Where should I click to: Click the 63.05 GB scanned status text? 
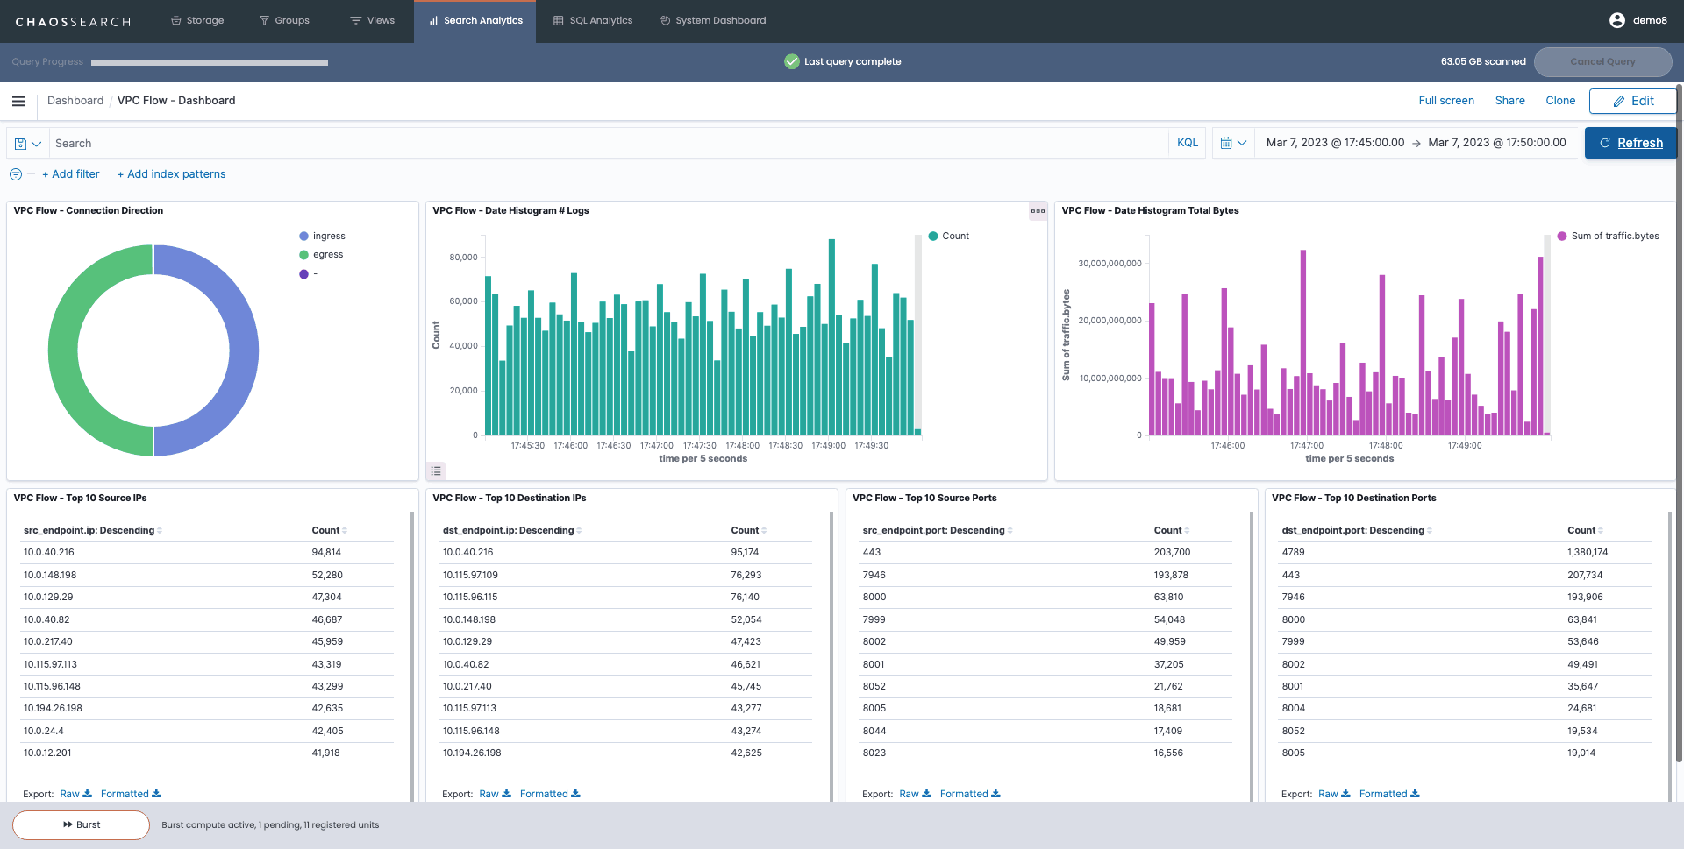click(x=1483, y=61)
